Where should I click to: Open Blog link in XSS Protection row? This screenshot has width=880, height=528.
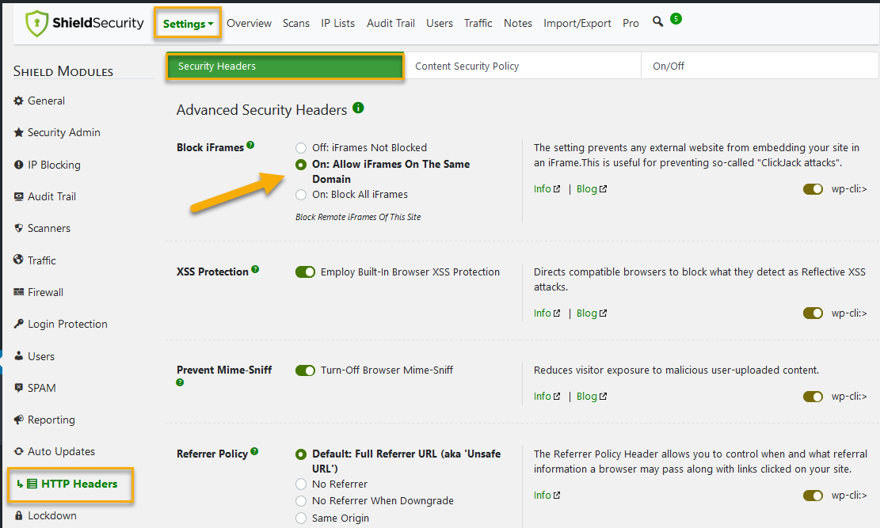coord(592,313)
